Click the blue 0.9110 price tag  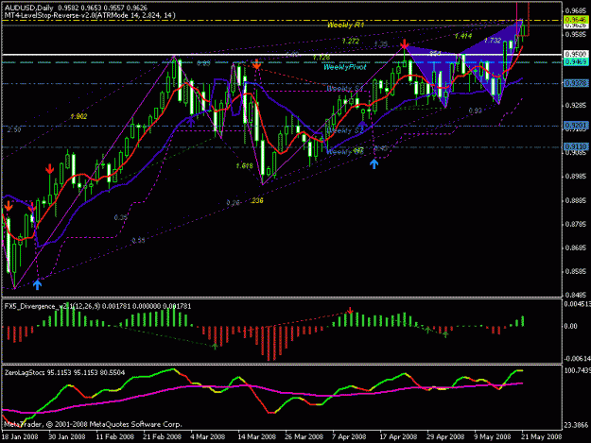(x=576, y=146)
